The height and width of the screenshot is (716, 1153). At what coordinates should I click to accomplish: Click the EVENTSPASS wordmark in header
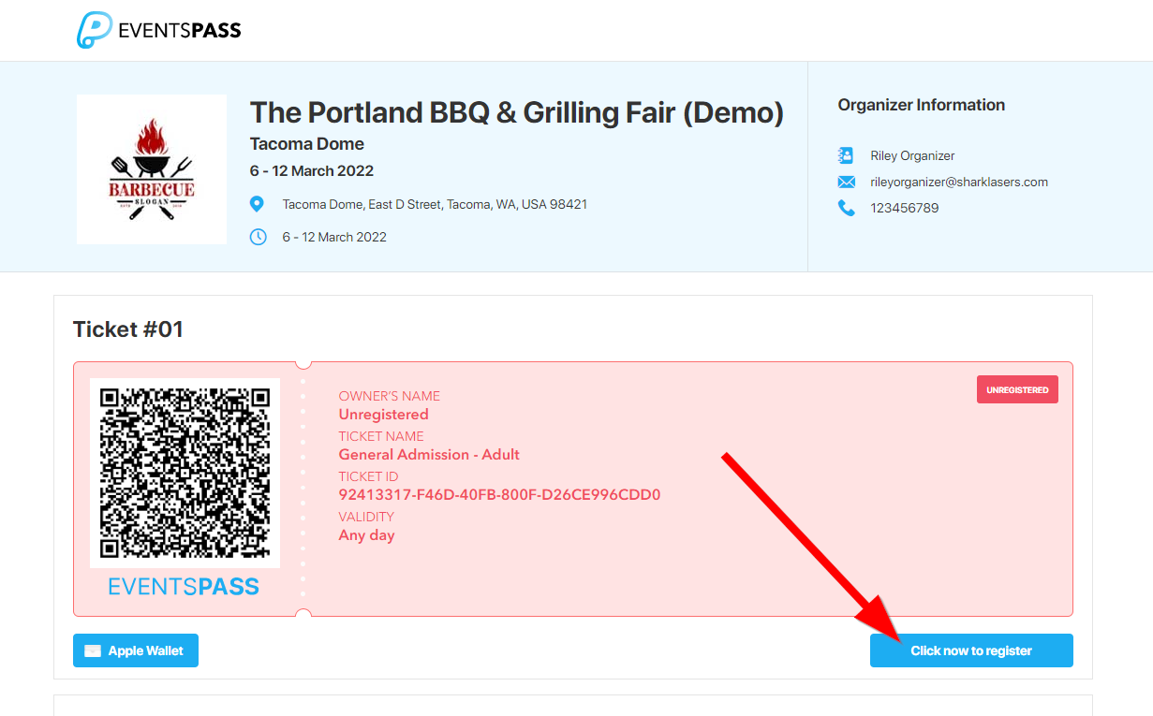(180, 30)
